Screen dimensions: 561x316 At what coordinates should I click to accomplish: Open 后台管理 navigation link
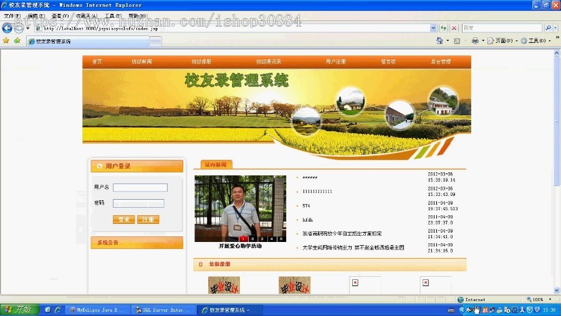(441, 62)
